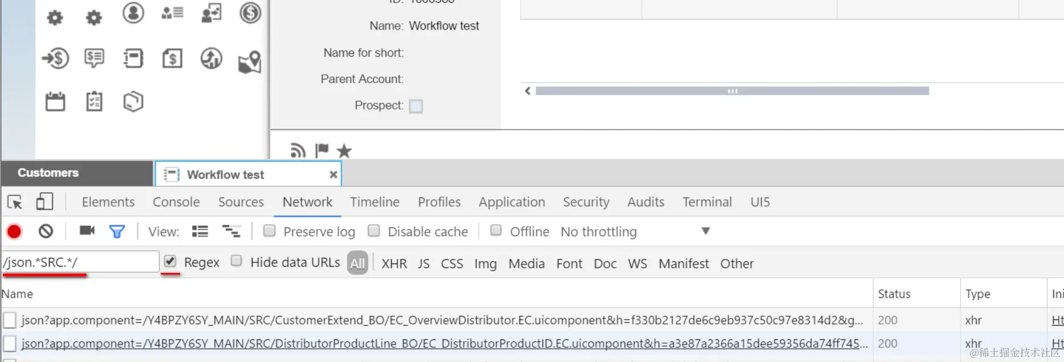Enable the Disable cache checkbox

374,230
